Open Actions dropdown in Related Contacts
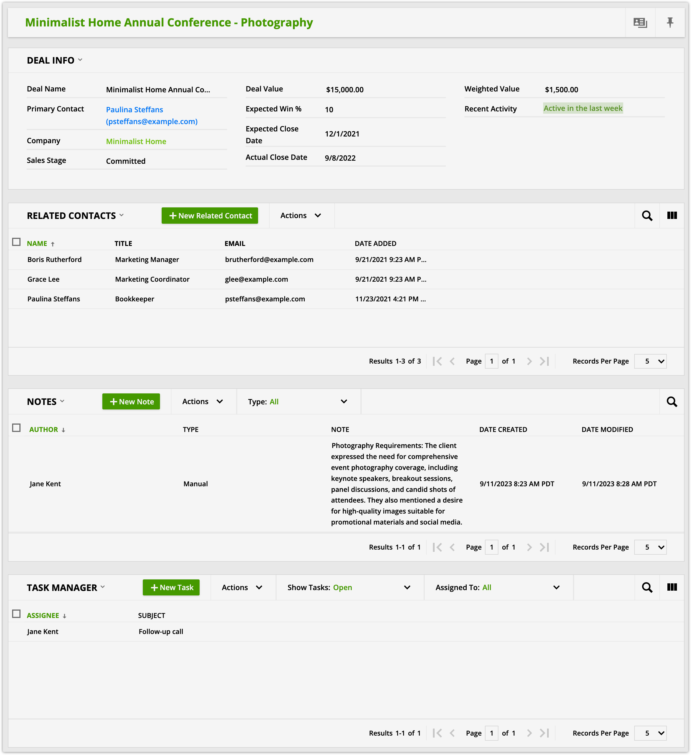 [301, 215]
